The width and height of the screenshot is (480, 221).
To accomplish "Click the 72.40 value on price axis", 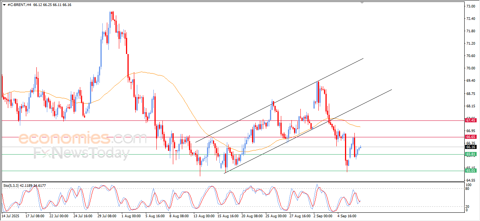I will click(471, 19).
